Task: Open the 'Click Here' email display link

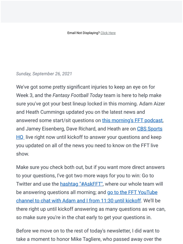Action: point(108,33)
